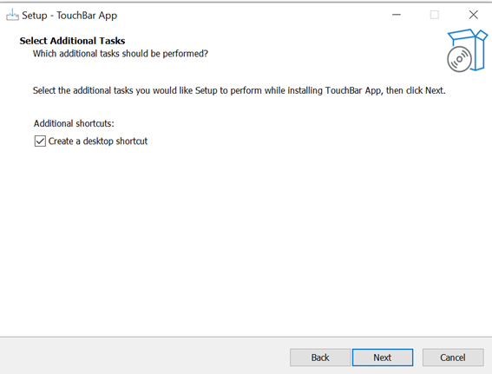
Task: Click the software box and disc icon
Action: pos(467,50)
